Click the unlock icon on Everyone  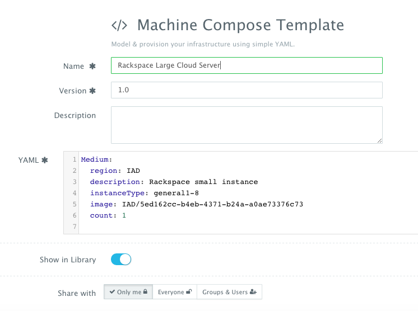189,291
